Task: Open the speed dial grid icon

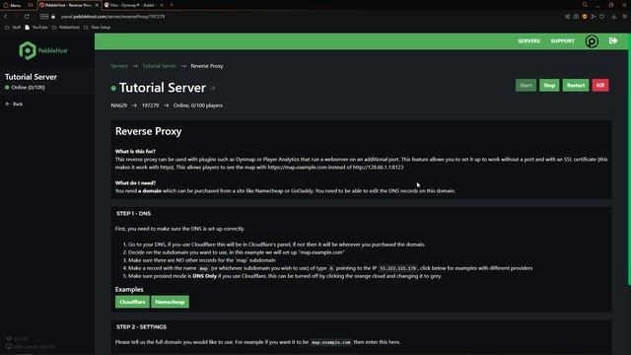Action: pyautogui.click(x=44, y=17)
